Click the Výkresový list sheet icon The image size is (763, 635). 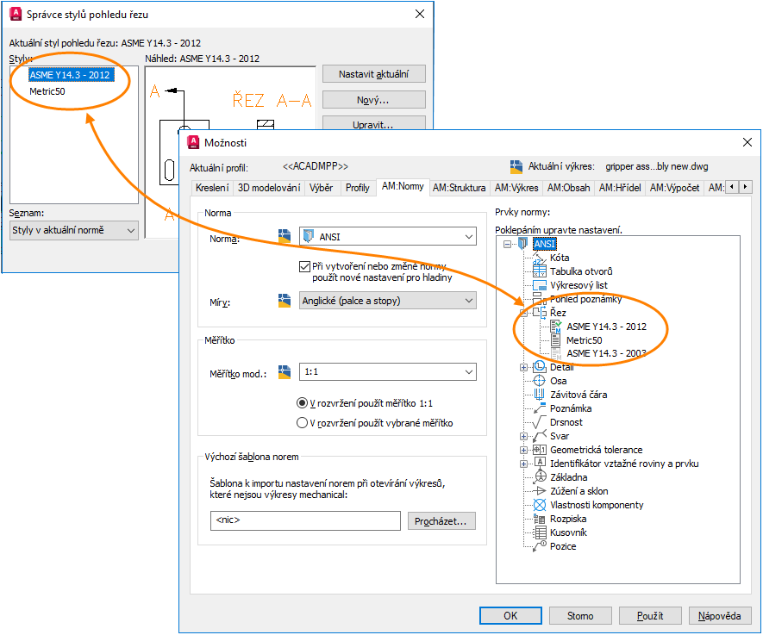tap(539, 285)
